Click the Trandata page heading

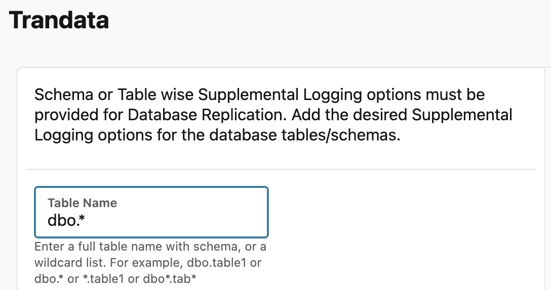(59, 20)
